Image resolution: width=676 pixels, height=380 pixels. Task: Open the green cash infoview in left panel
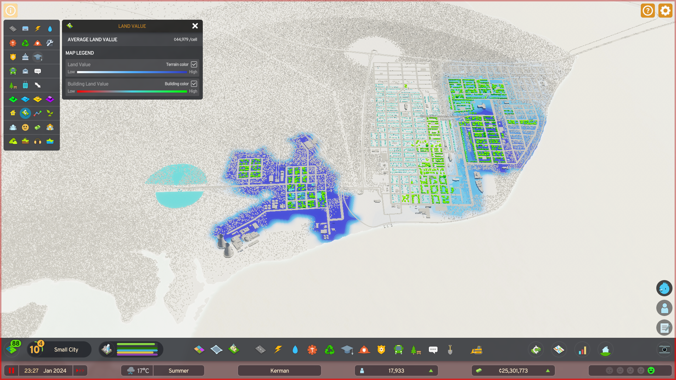(x=38, y=127)
